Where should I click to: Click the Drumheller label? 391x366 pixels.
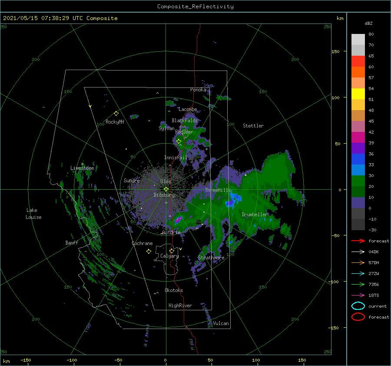(x=255, y=215)
